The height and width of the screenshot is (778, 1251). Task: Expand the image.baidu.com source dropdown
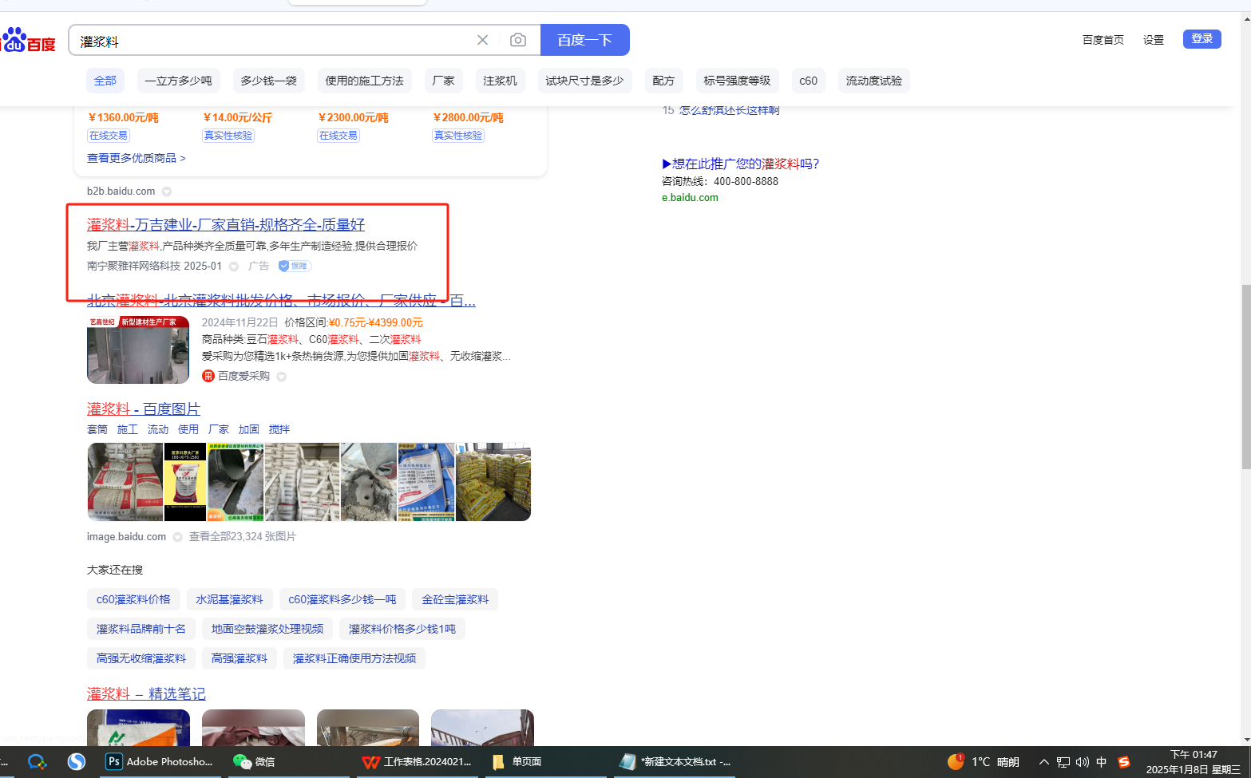[178, 537]
